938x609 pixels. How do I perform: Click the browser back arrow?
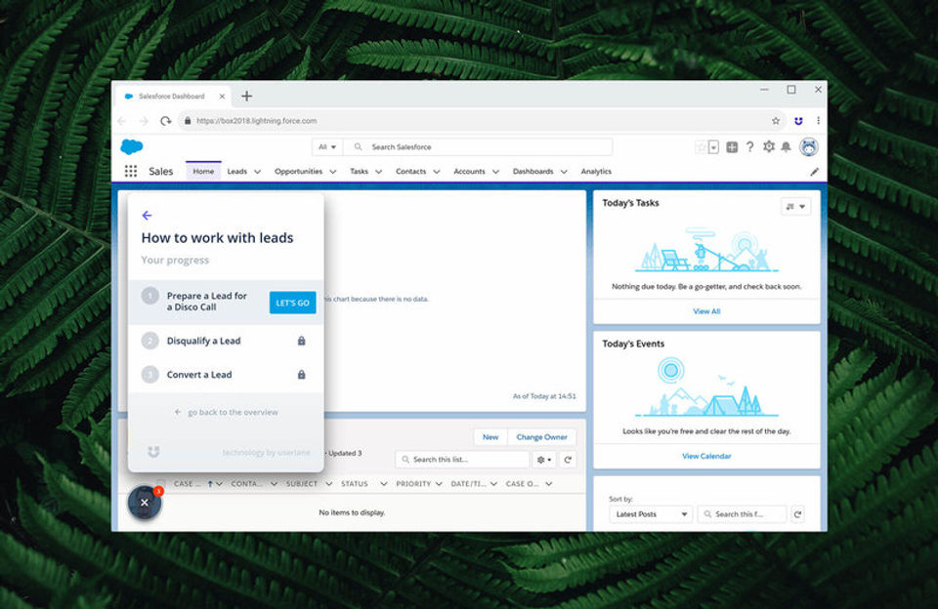pos(122,121)
